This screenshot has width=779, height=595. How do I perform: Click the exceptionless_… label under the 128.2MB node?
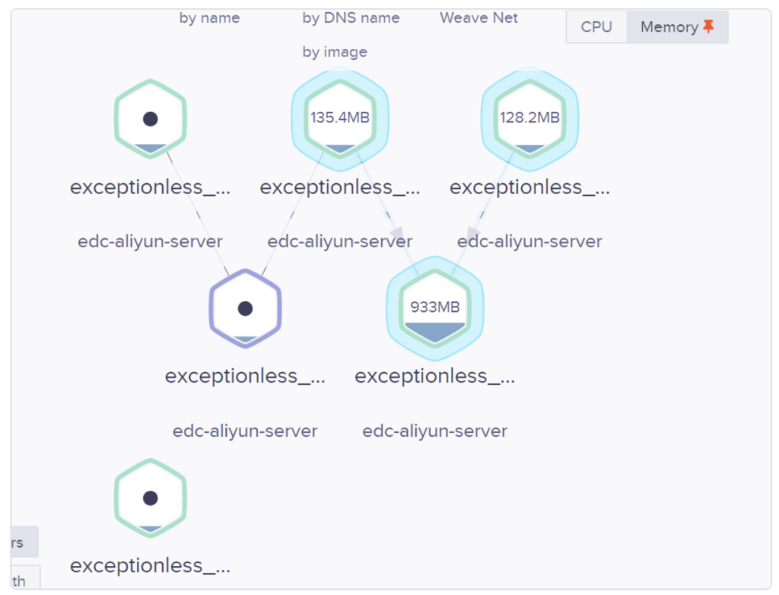pos(529,187)
